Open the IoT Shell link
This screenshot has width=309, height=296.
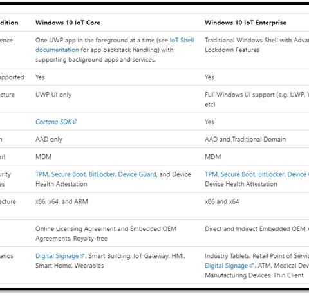coord(182,40)
